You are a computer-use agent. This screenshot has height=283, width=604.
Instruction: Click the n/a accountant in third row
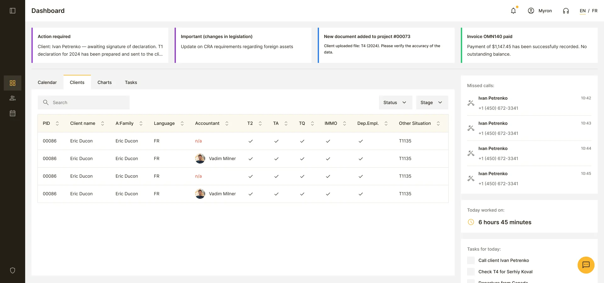point(199,176)
